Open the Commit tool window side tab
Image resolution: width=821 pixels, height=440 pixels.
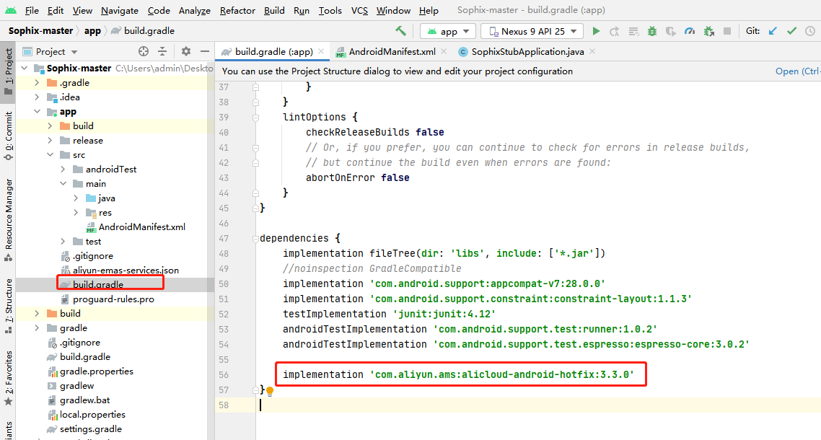click(x=8, y=135)
